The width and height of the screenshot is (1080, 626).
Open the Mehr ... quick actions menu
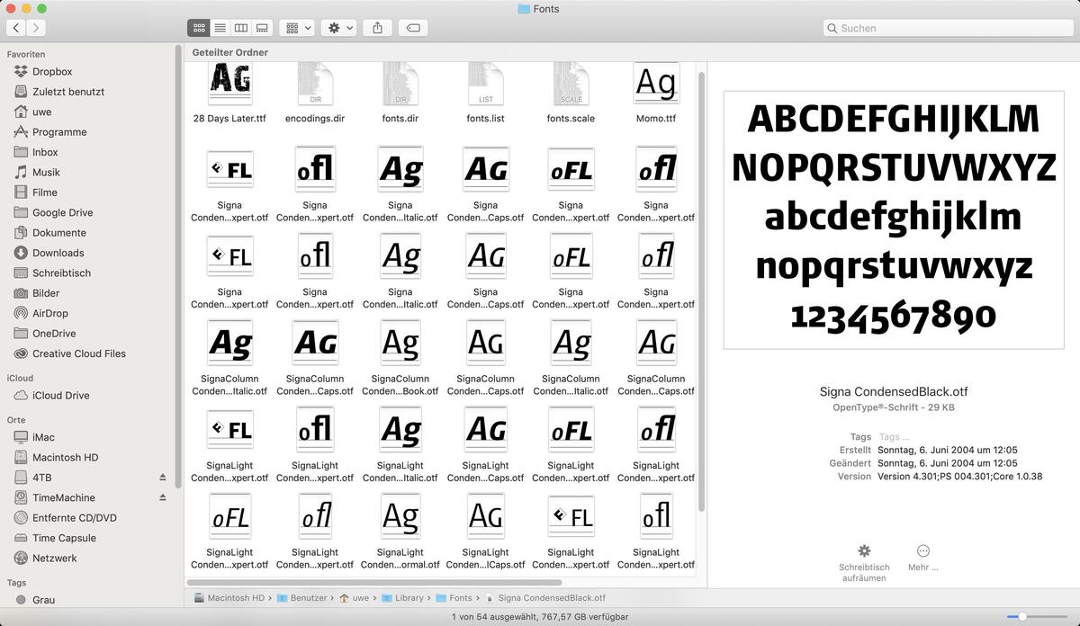click(923, 558)
